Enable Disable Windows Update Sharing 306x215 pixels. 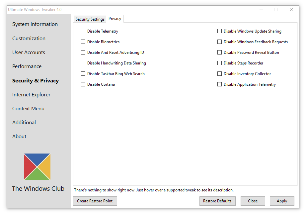220,31
